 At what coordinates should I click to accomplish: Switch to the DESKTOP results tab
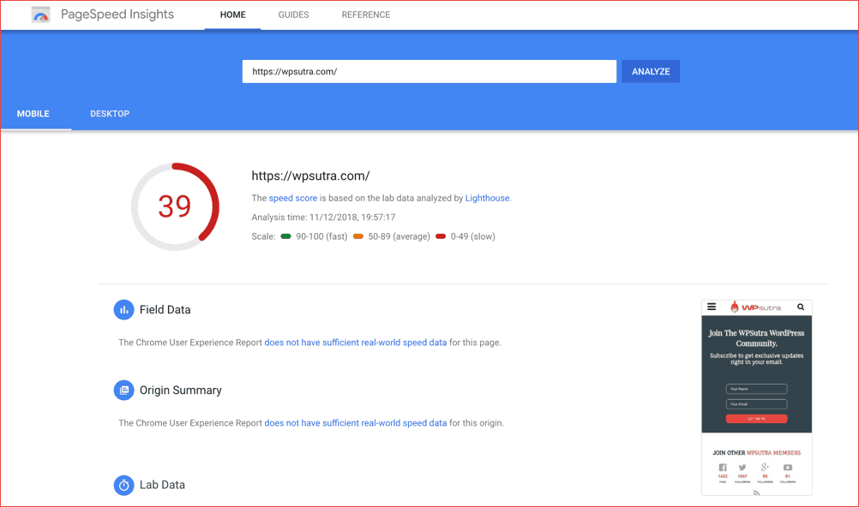point(110,114)
